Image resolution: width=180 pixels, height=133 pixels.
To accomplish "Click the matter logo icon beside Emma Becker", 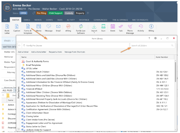I will click(x=7, y=8).
